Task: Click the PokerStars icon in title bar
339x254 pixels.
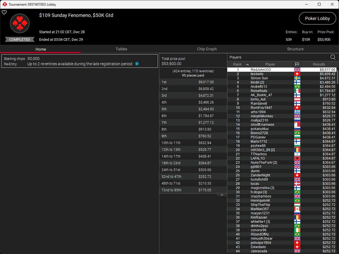Action: tap(4, 4)
